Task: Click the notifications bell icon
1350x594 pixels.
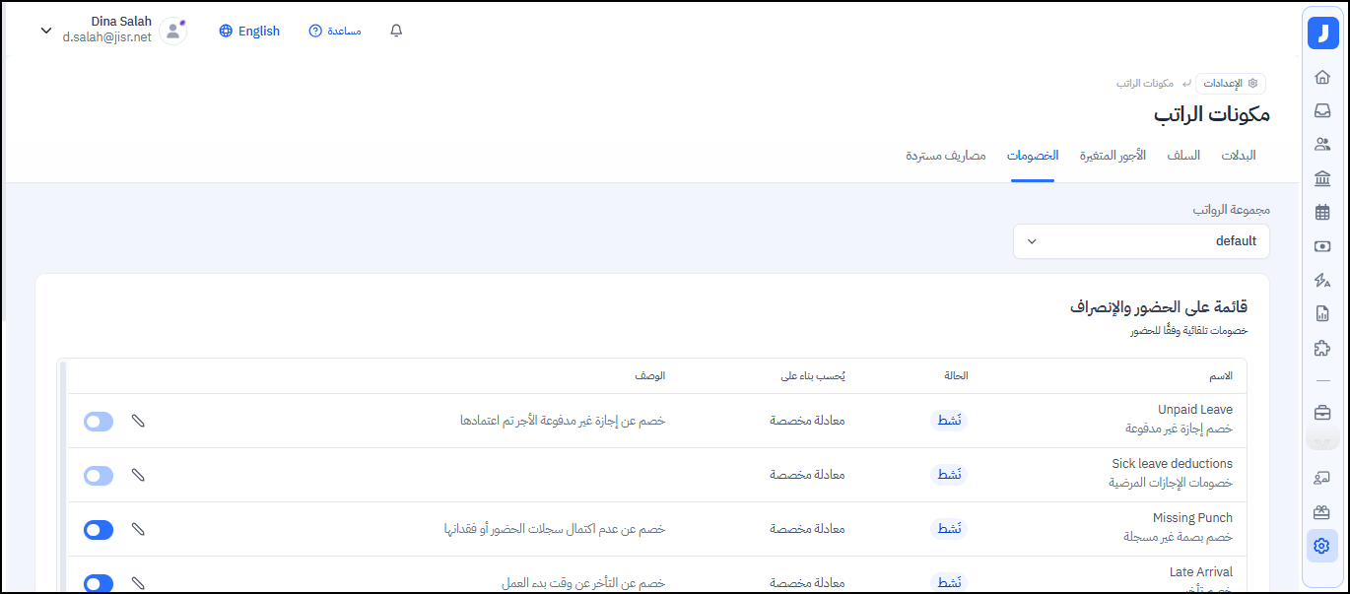Action: [x=396, y=31]
